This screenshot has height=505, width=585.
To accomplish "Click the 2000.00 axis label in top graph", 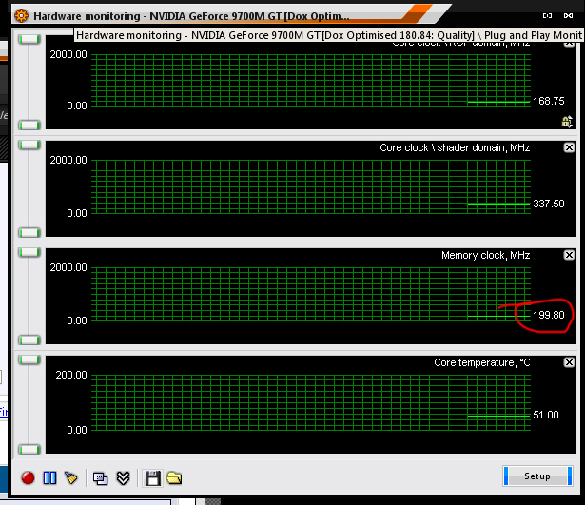I will pos(68,54).
